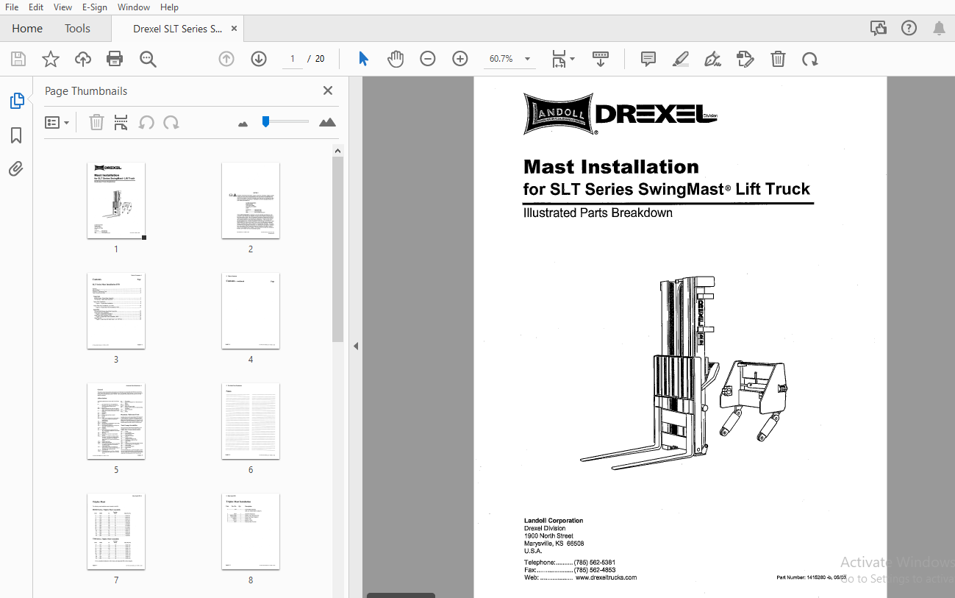Select page 1 thumbnail
This screenshot has width=955, height=598.
(116, 201)
